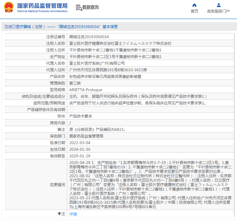The height and width of the screenshot is (222, 237).
Task: Select registration number 国械注进20193060034 value
Action: click(x=89, y=37)
